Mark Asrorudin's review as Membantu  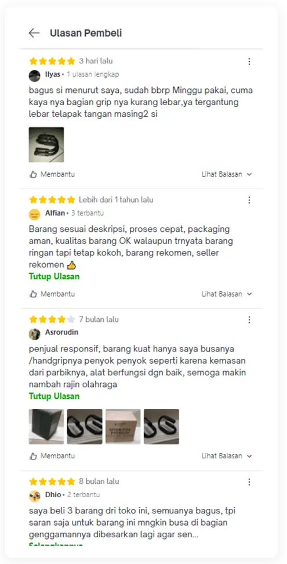click(52, 456)
